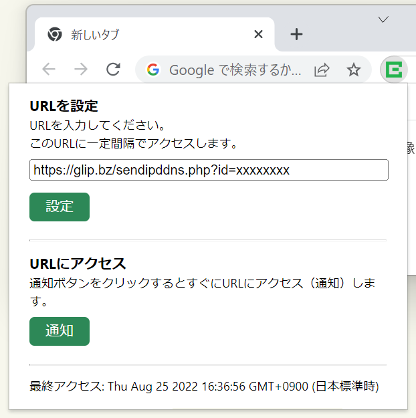The width and height of the screenshot is (416, 418).
Task: Click the 最終アクセス timestamp text
Action: tap(204, 387)
